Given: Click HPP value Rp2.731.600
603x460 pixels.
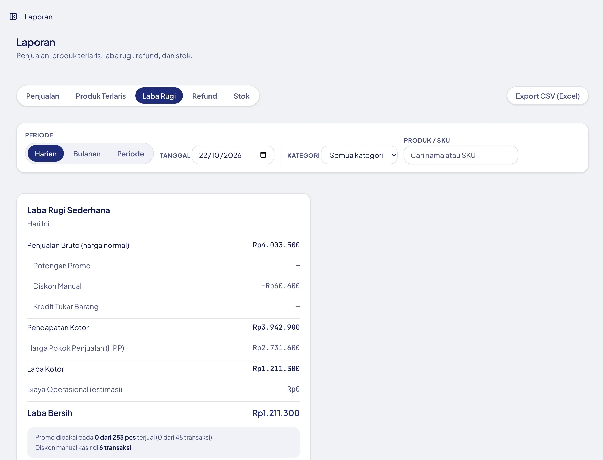Looking at the screenshot, I should [x=276, y=348].
